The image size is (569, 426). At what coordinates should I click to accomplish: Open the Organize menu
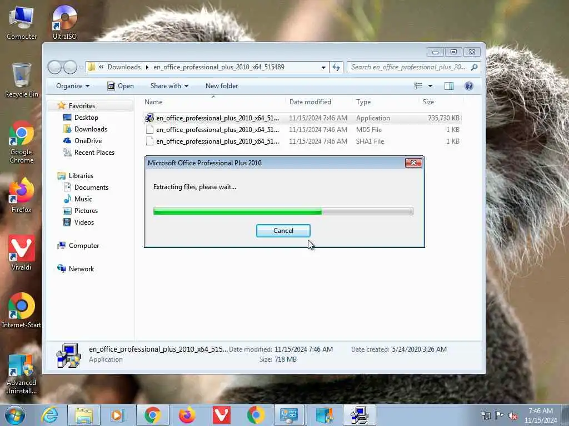[73, 86]
